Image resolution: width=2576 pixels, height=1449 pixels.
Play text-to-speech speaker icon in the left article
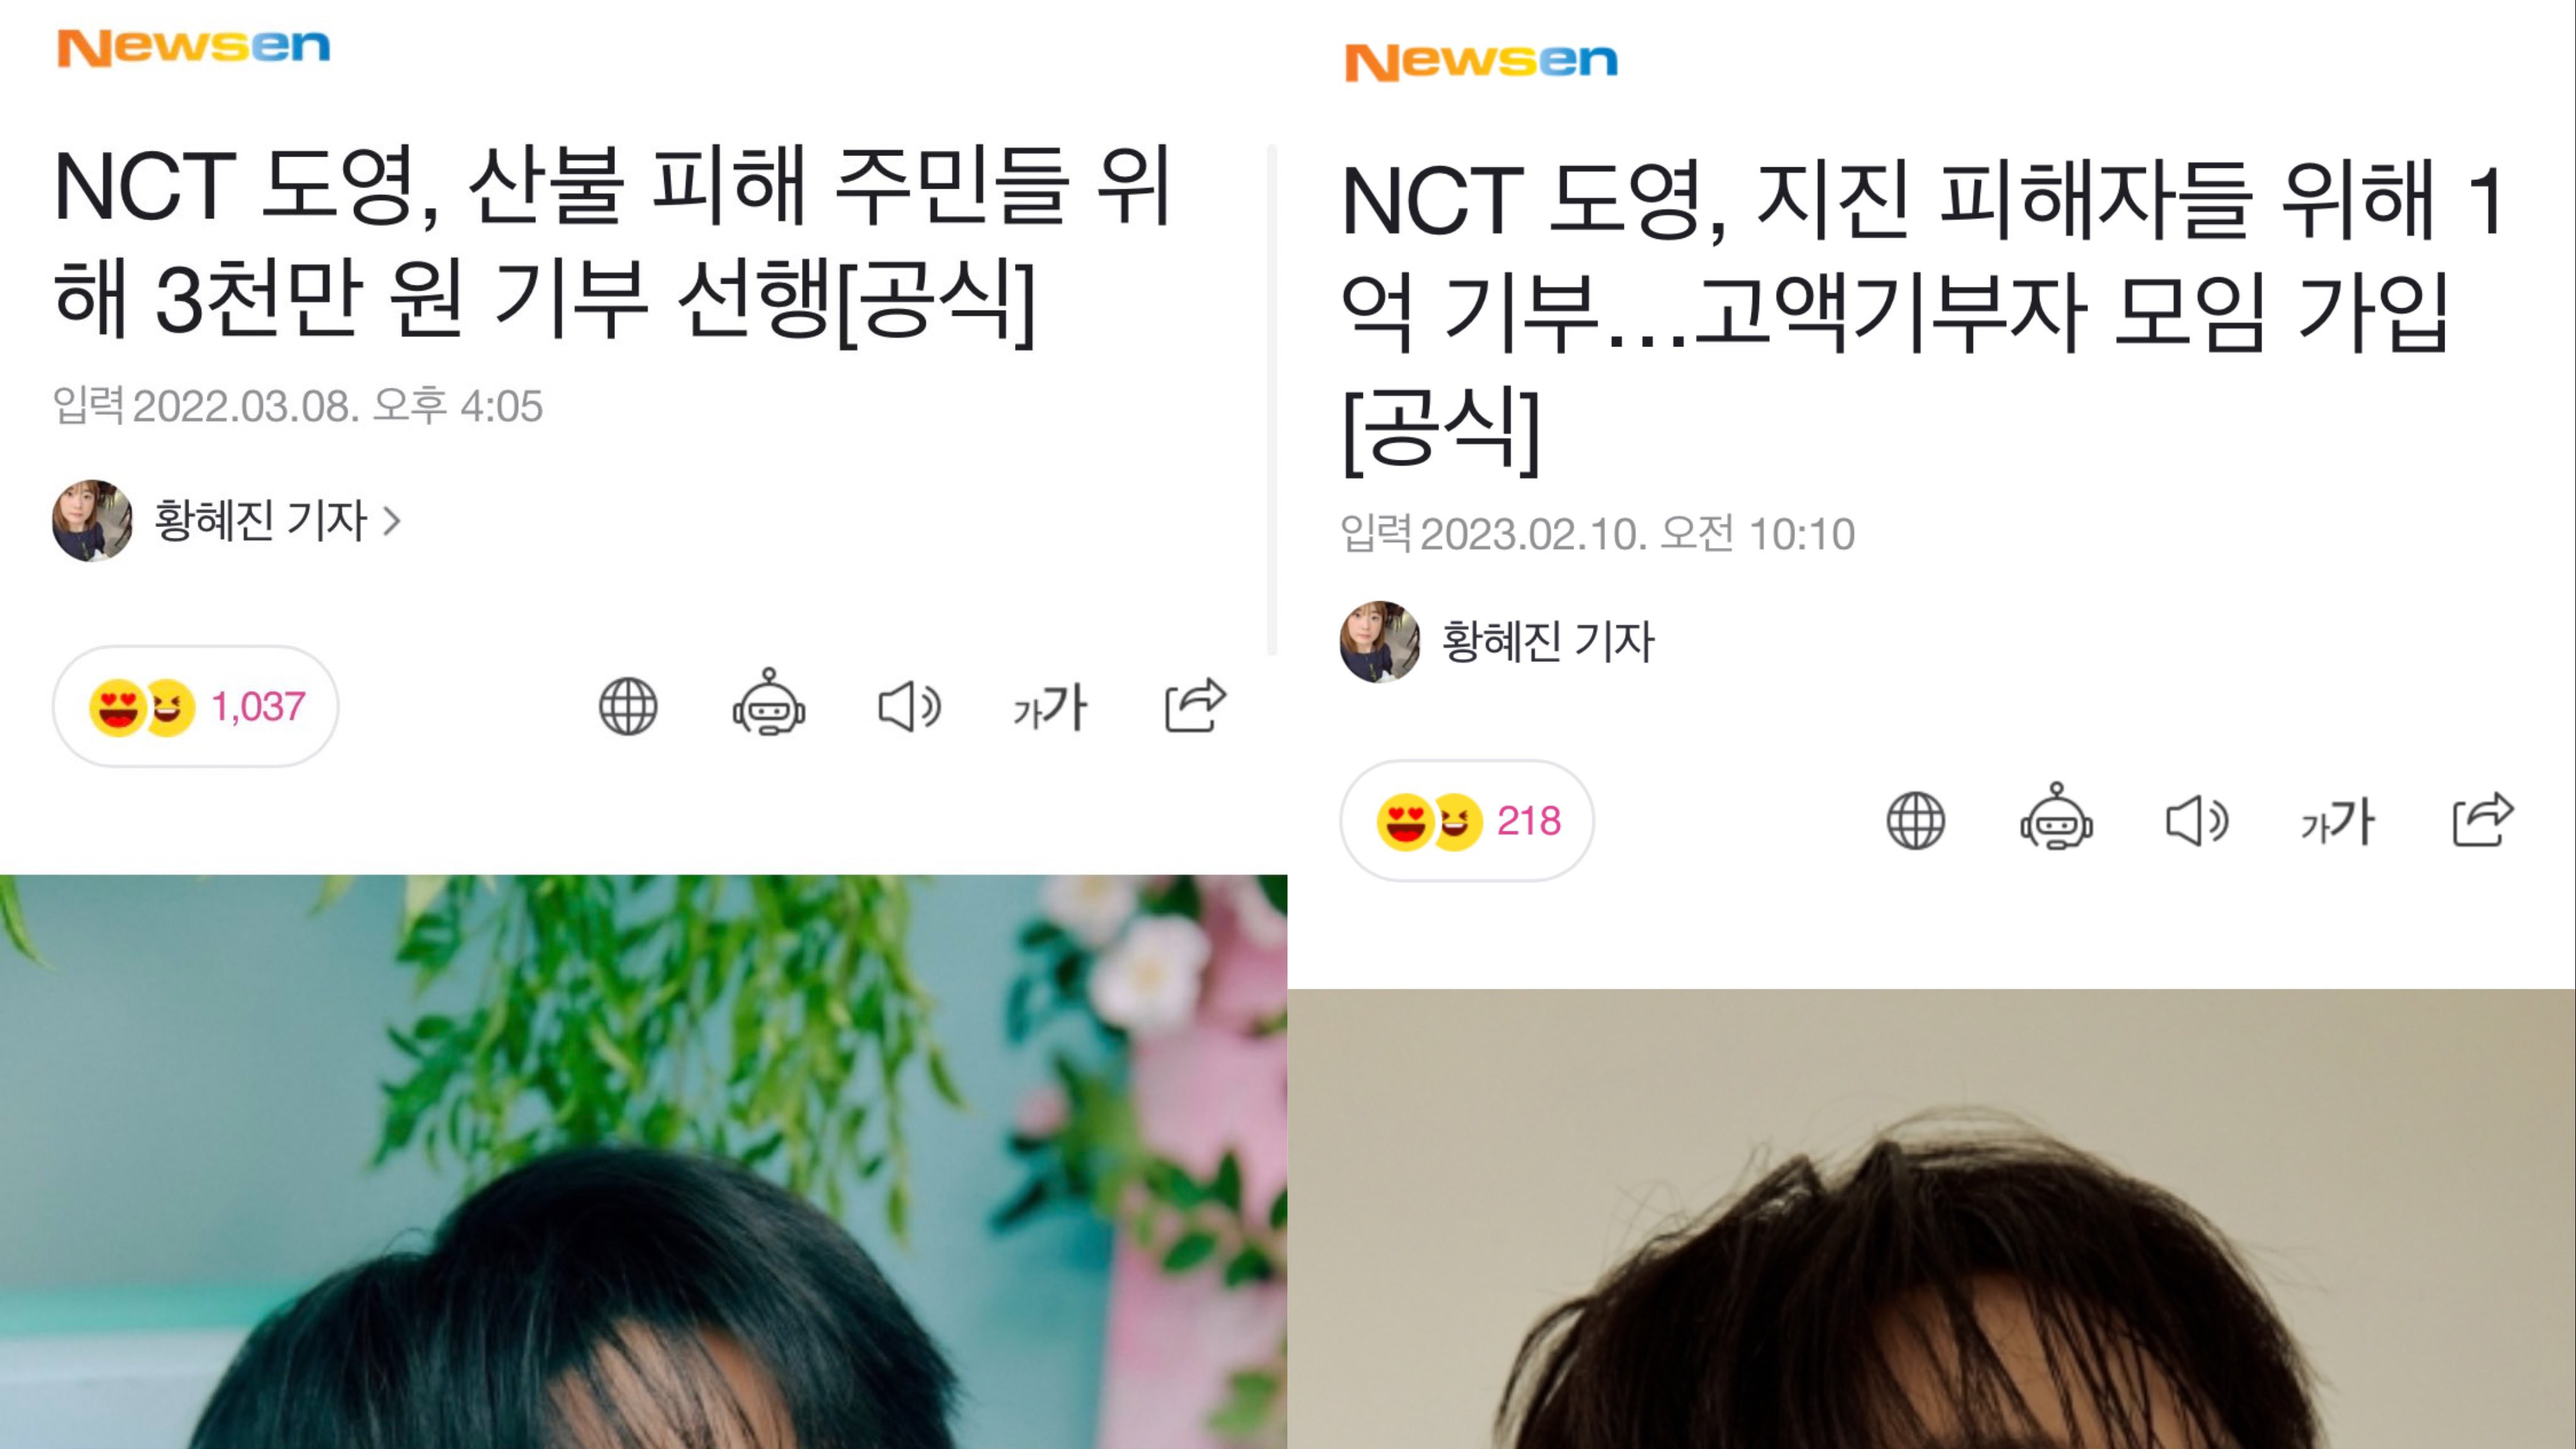(909, 706)
